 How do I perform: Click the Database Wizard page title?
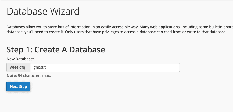pyautogui.click(x=43, y=12)
